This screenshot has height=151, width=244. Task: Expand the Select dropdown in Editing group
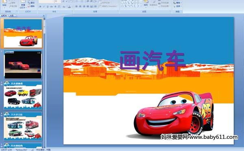(x=177, y=6)
